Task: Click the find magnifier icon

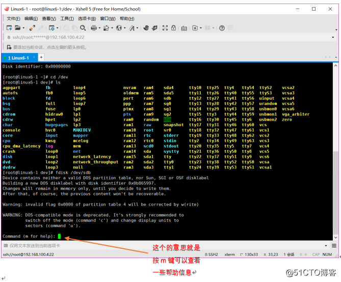Action: tap(83, 28)
